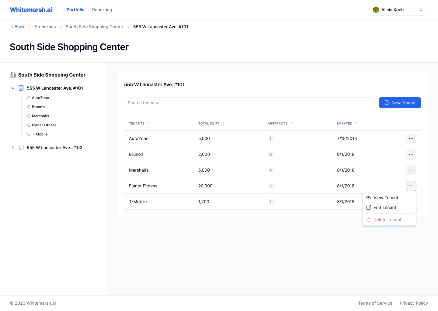Screen dimensions: 438x311
Task: Click the South Side Shopping Center building icon
Action: click(13, 75)
